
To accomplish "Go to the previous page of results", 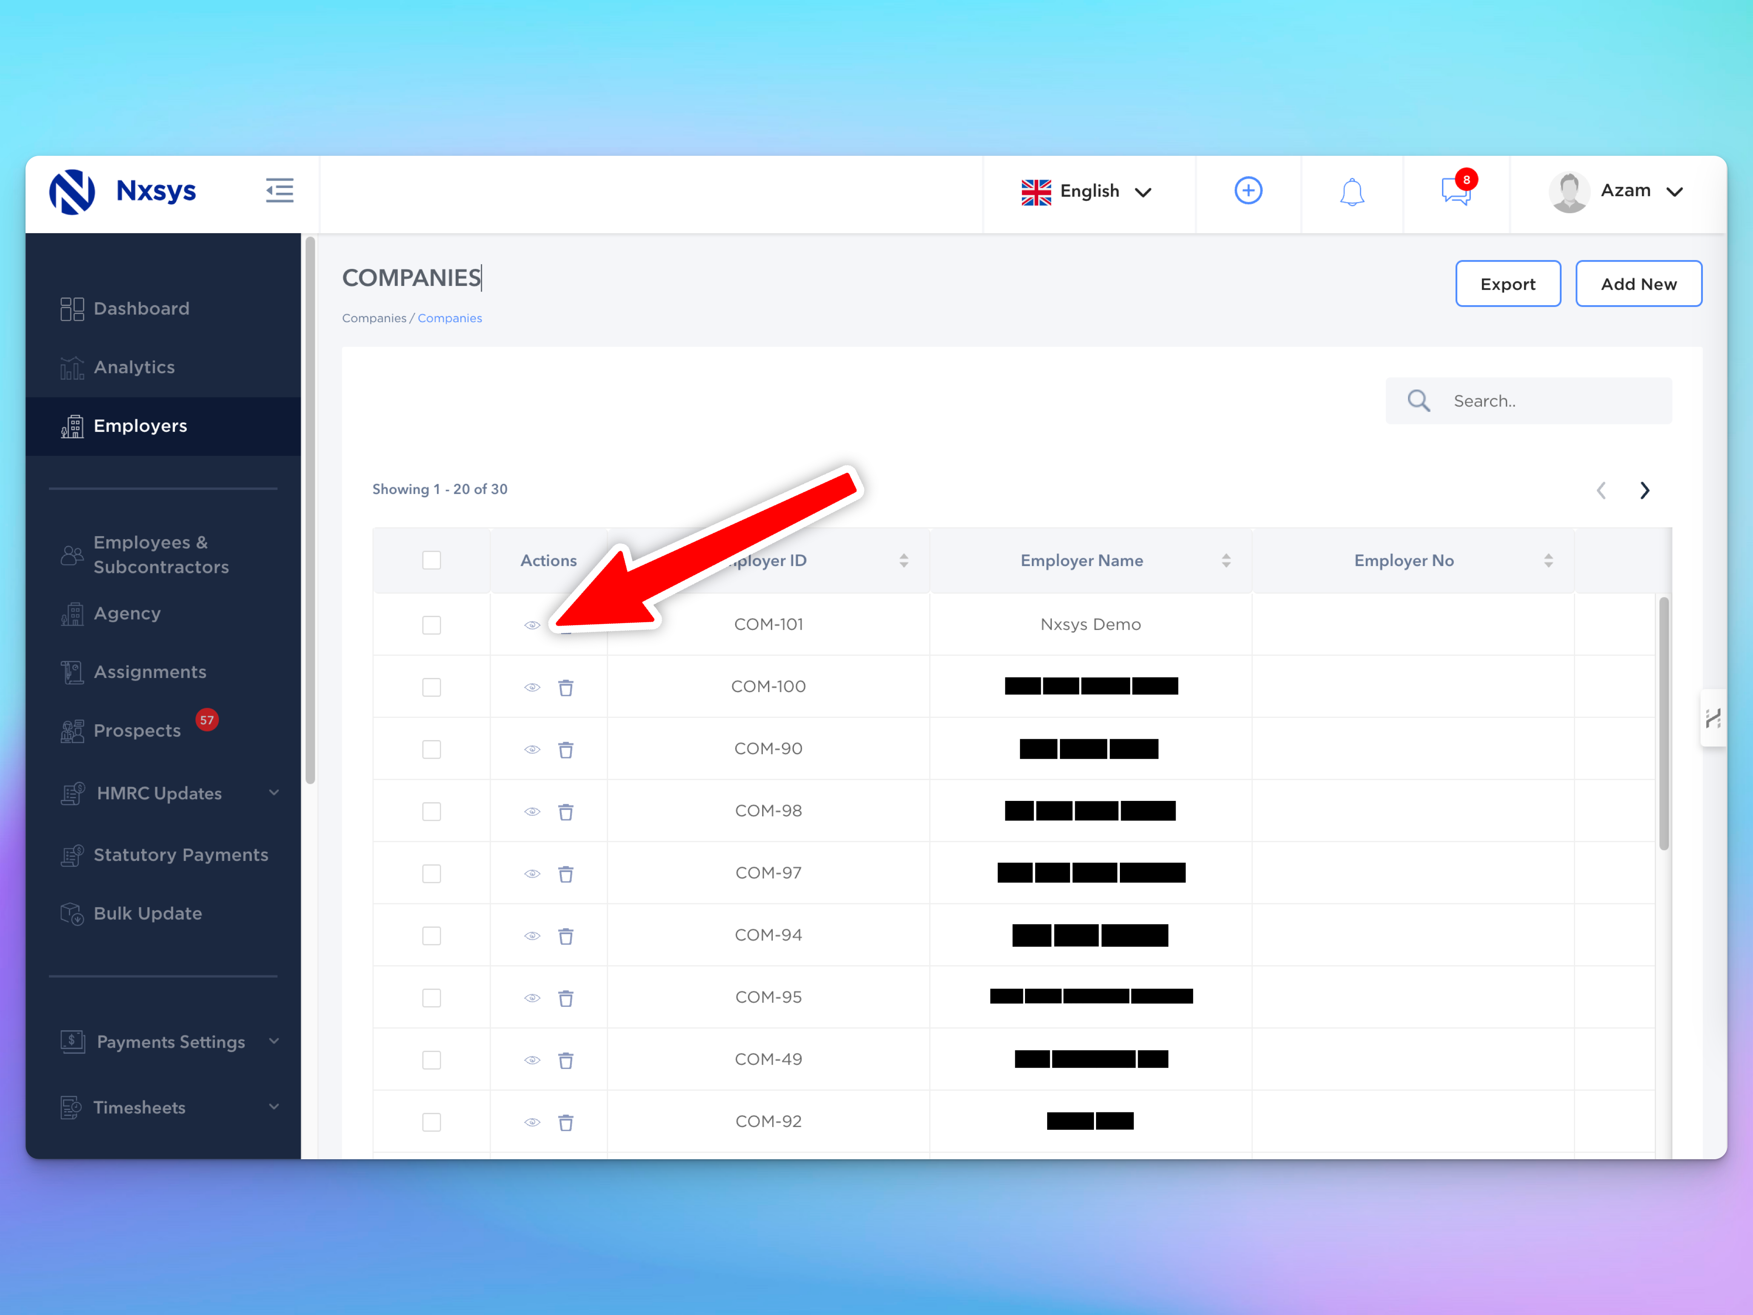I will pos(1601,490).
